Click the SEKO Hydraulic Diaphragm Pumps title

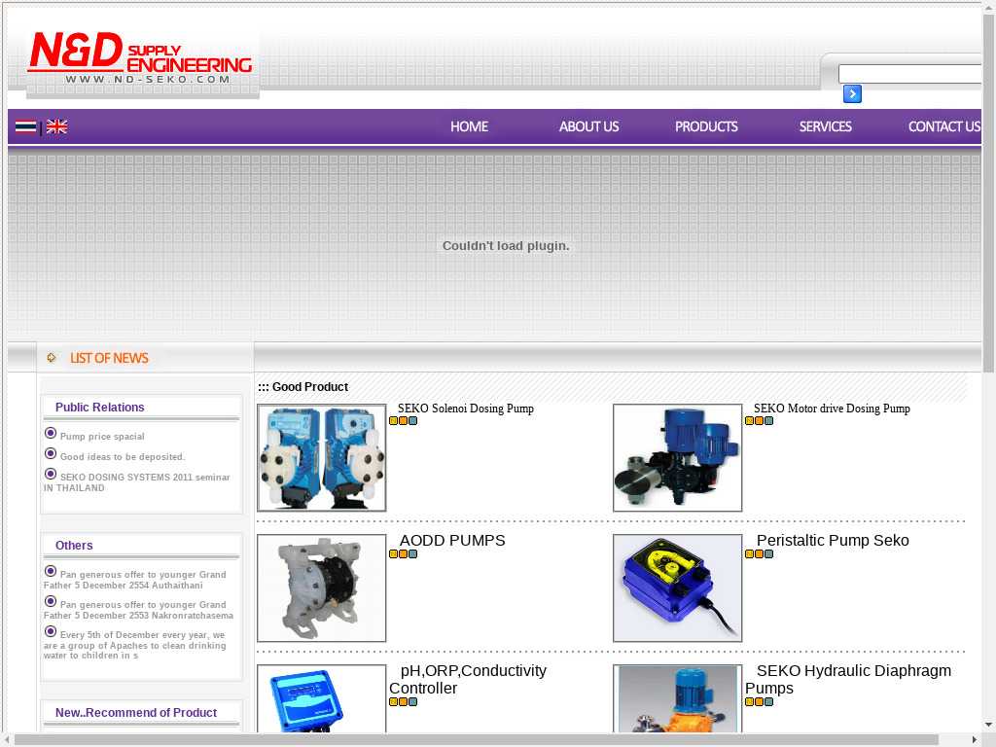(x=848, y=680)
